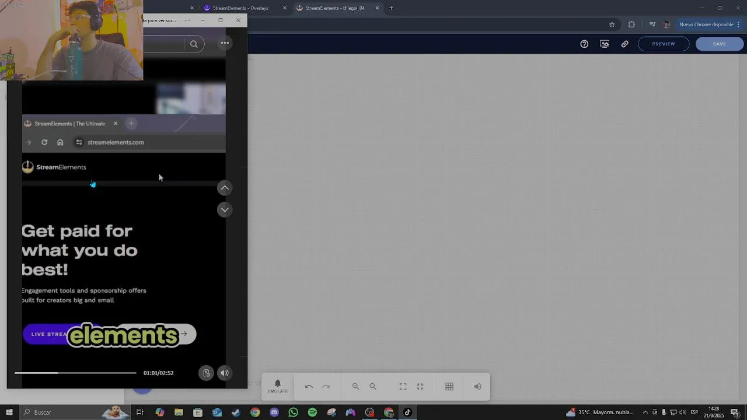The height and width of the screenshot is (420, 747).
Task: Click the Emulate bell icon
Action: coord(278,386)
